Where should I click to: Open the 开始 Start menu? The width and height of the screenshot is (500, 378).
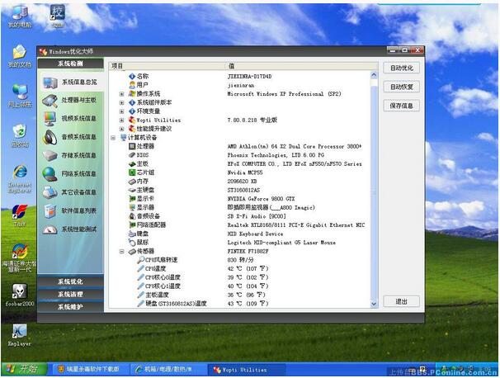click(24, 369)
